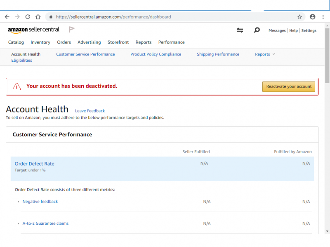
Task: Click the marketplace flag icon
Action: coord(71,29)
